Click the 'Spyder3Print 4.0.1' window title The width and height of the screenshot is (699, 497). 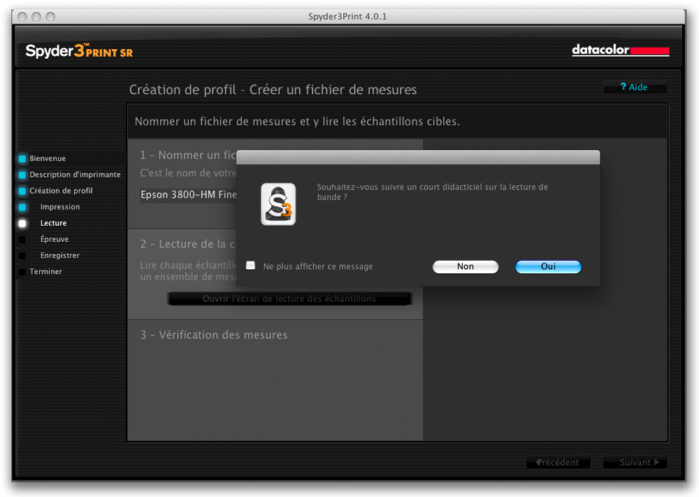point(347,17)
